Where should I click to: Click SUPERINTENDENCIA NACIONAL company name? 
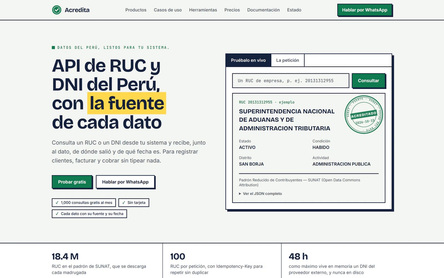click(287, 120)
